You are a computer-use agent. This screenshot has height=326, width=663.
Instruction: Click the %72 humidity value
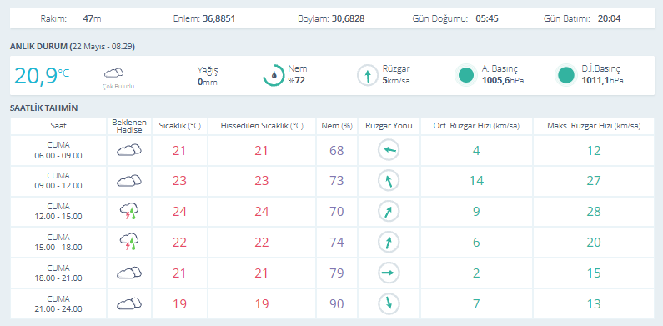coord(296,80)
